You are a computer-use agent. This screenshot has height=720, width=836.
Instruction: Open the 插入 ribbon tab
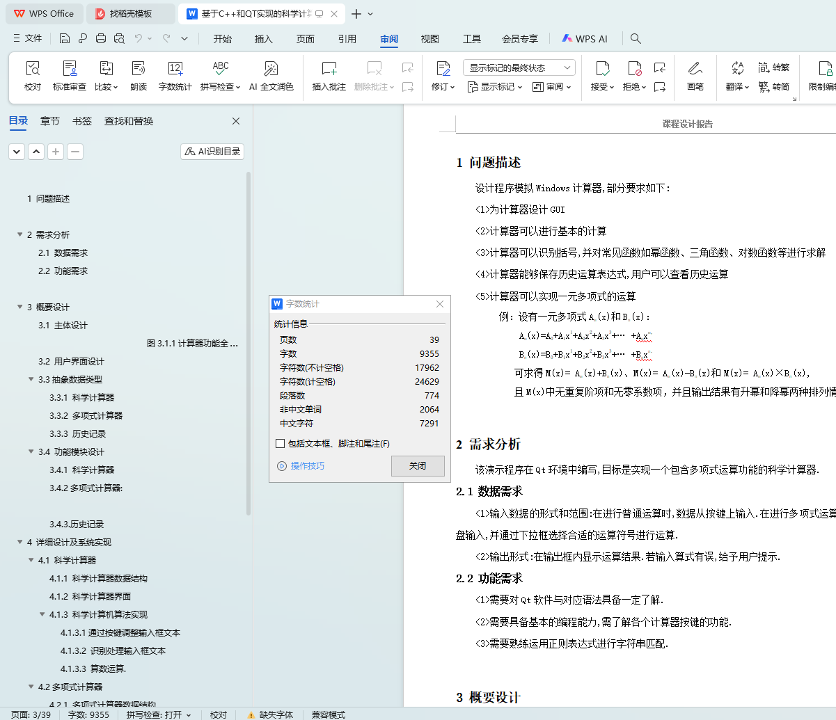pos(264,39)
